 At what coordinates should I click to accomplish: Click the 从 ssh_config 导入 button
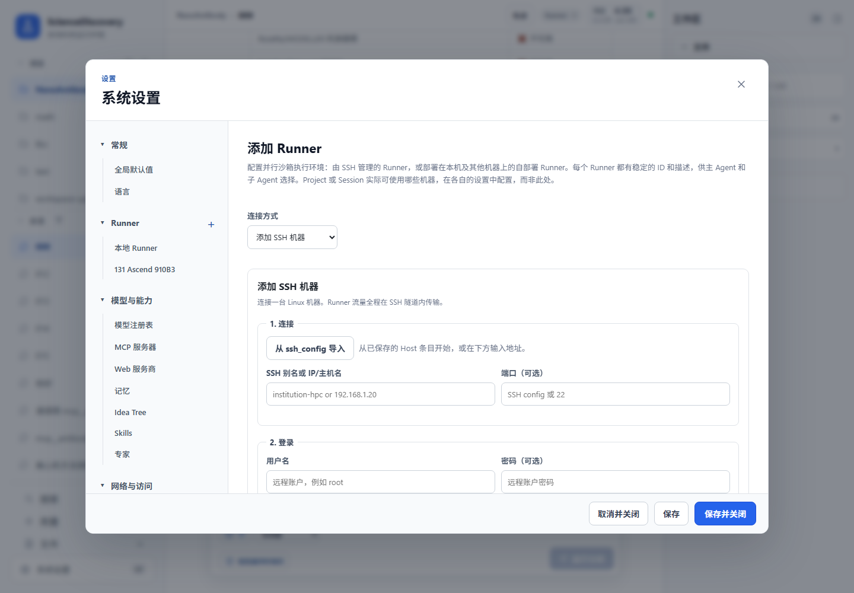coord(310,348)
